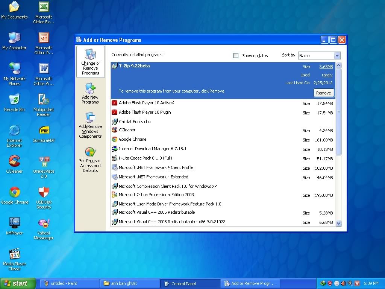Open Yahoo! Messenger desktop shortcut
This screenshot has height=289, width=385.
[x=44, y=228]
